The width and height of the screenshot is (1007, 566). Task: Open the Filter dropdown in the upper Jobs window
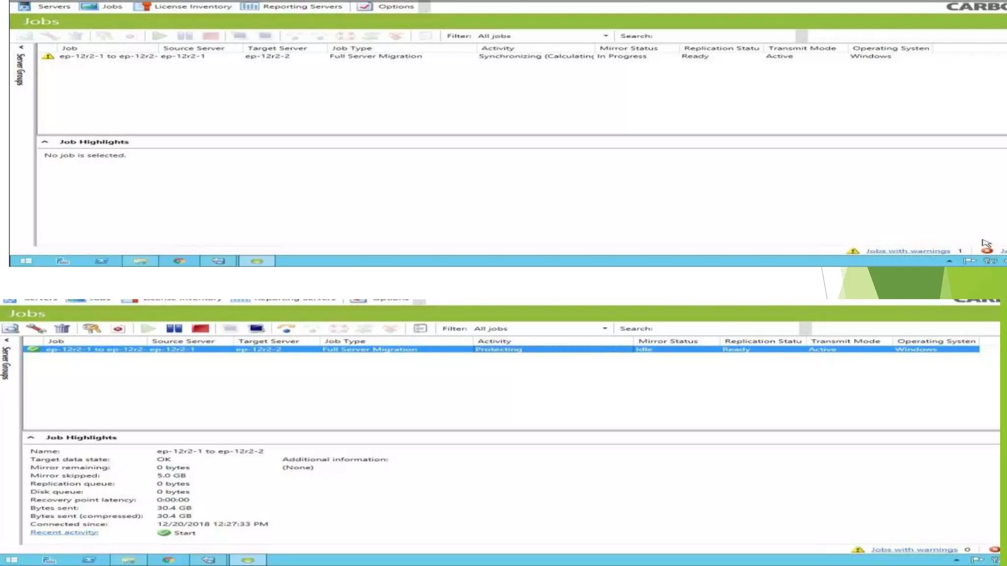pos(605,36)
